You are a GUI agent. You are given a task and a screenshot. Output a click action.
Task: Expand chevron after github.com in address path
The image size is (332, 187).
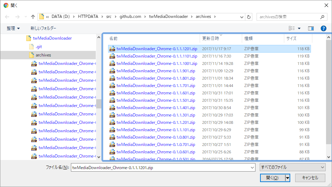click(145, 17)
